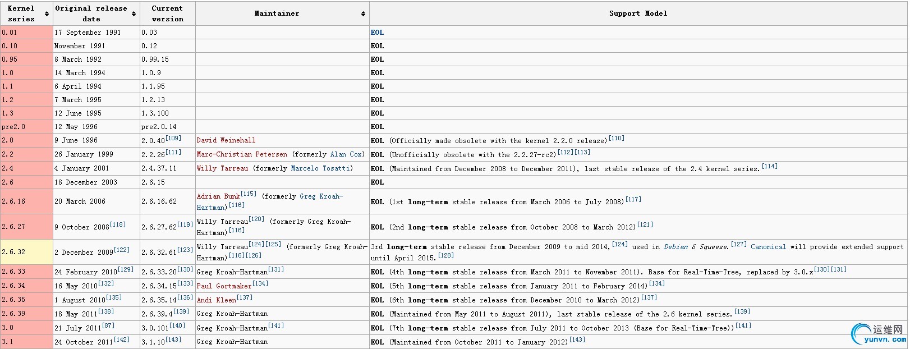Image resolution: width=910 pixels, height=349 pixels.
Task: Select the 'pre2.0.14' version cell
Action: click(168, 127)
